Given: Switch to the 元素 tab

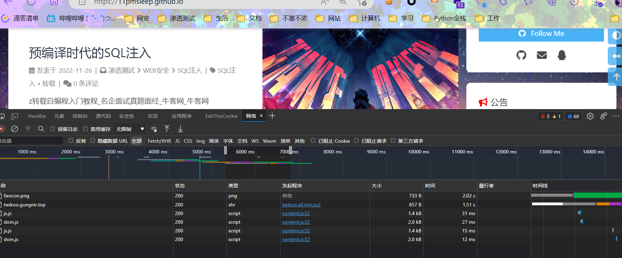Looking at the screenshot, I should (59, 116).
